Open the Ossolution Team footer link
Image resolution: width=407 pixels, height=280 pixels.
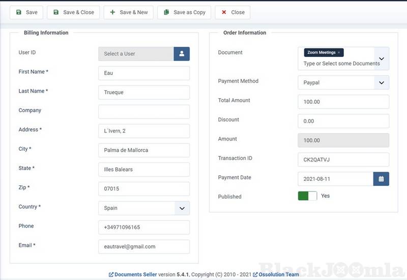click(x=278, y=274)
